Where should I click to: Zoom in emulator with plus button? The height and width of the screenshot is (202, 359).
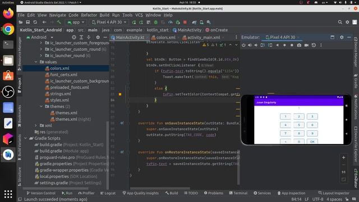coord(344,158)
